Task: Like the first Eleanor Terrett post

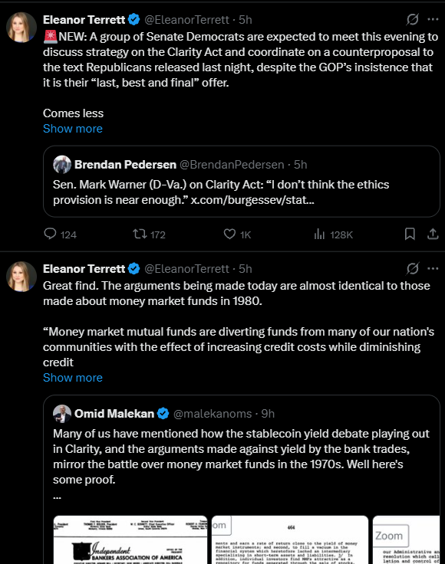Action: tap(229, 234)
